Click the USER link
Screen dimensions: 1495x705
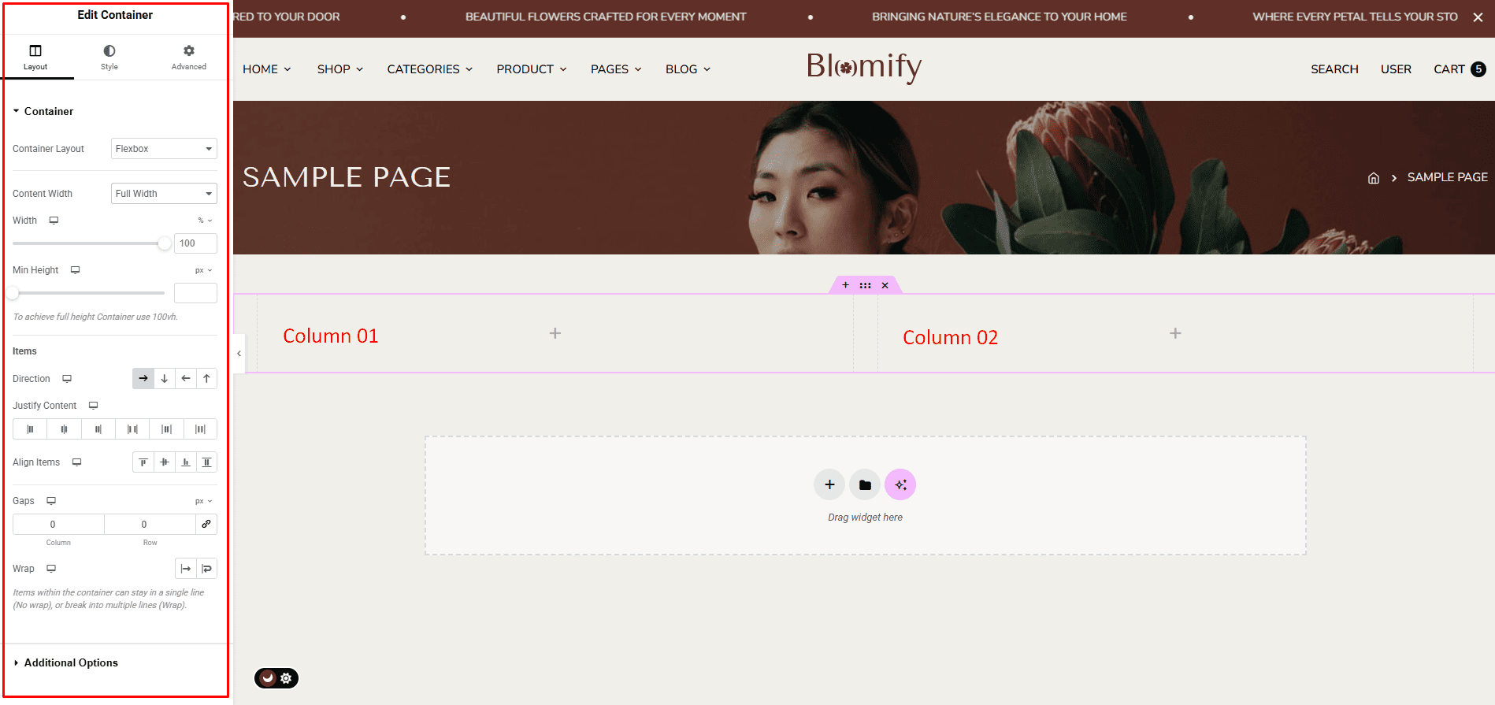pyautogui.click(x=1396, y=69)
